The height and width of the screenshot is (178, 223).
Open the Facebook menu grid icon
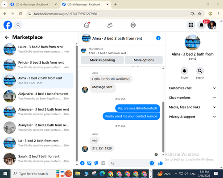pos(191,25)
